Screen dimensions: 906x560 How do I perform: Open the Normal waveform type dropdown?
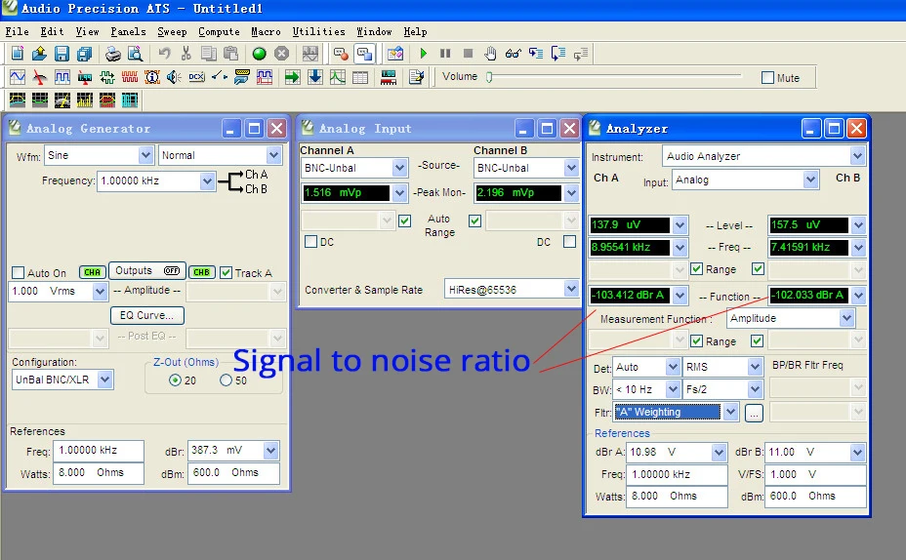(274, 155)
